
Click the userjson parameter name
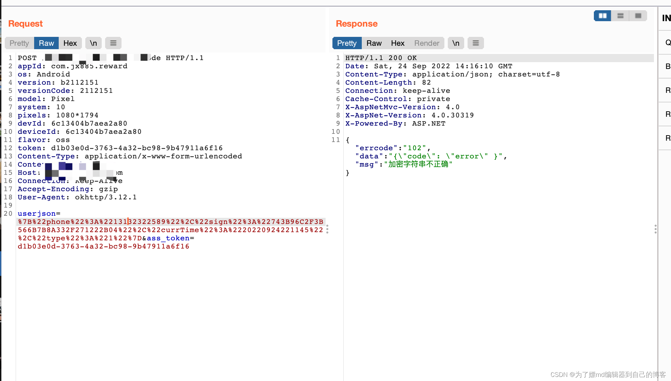[x=37, y=214]
